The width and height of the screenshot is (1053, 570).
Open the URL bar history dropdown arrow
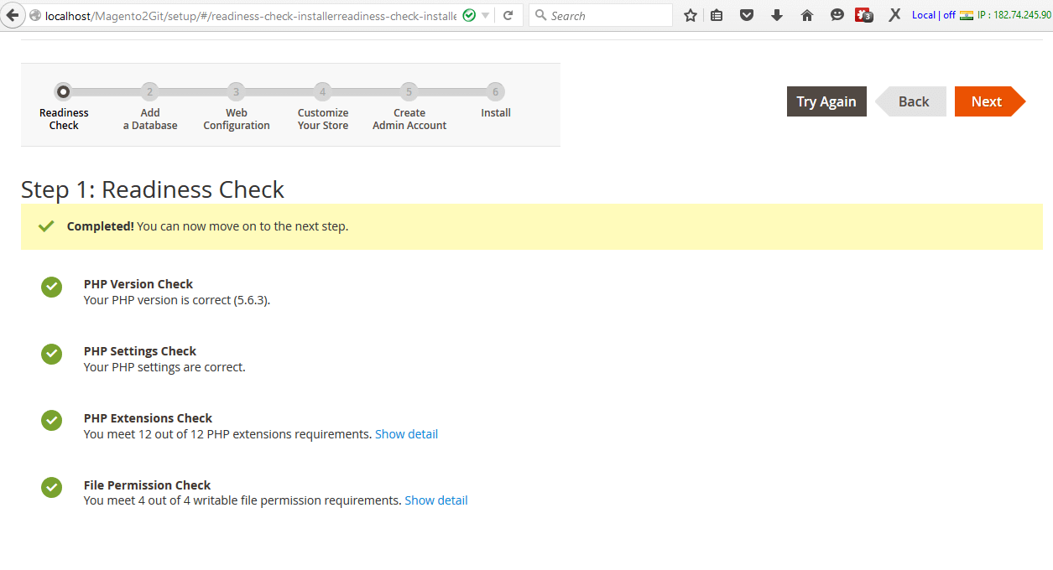pos(485,15)
